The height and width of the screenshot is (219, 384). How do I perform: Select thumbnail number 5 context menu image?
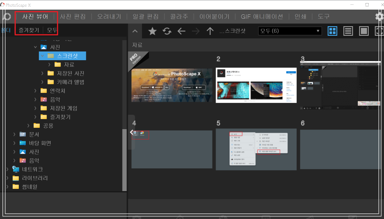point(256,150)
